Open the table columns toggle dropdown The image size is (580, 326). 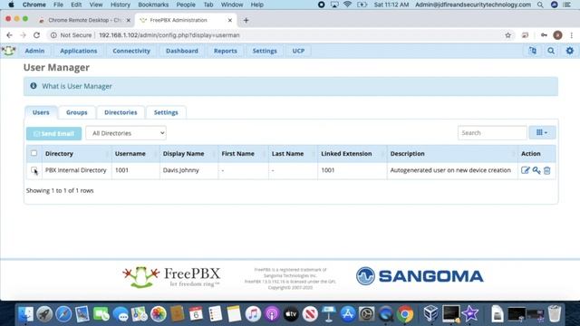(542, 133)
